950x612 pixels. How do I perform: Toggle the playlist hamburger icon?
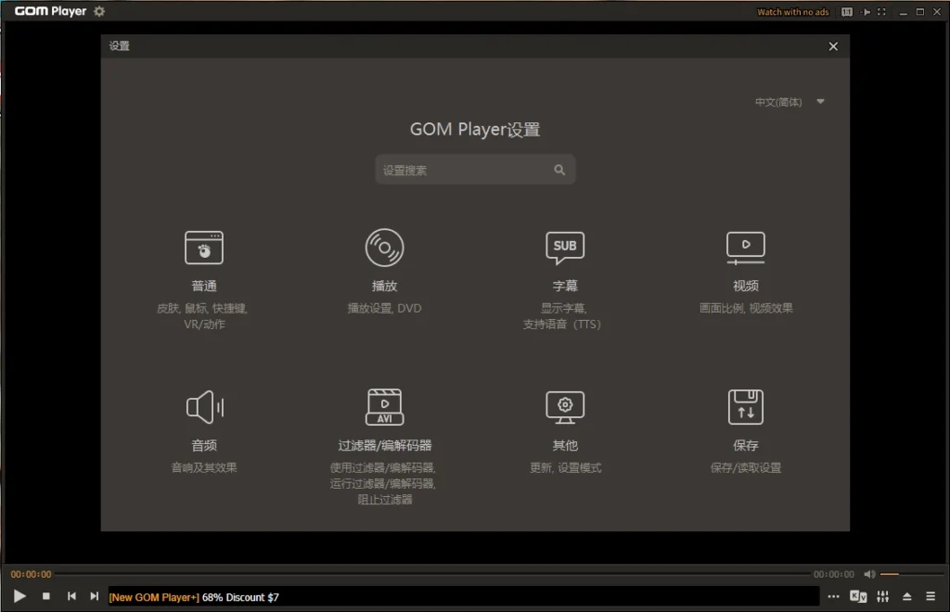pos(931,596)
